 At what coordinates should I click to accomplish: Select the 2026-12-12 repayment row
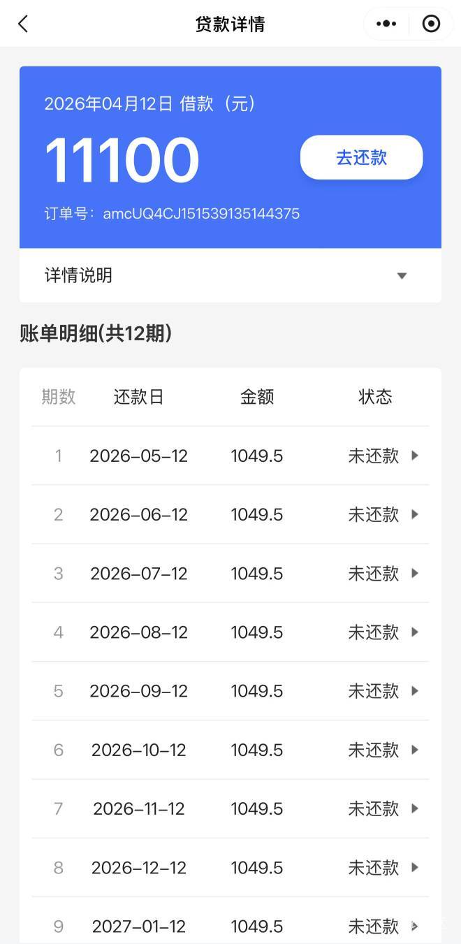[230, 867]
